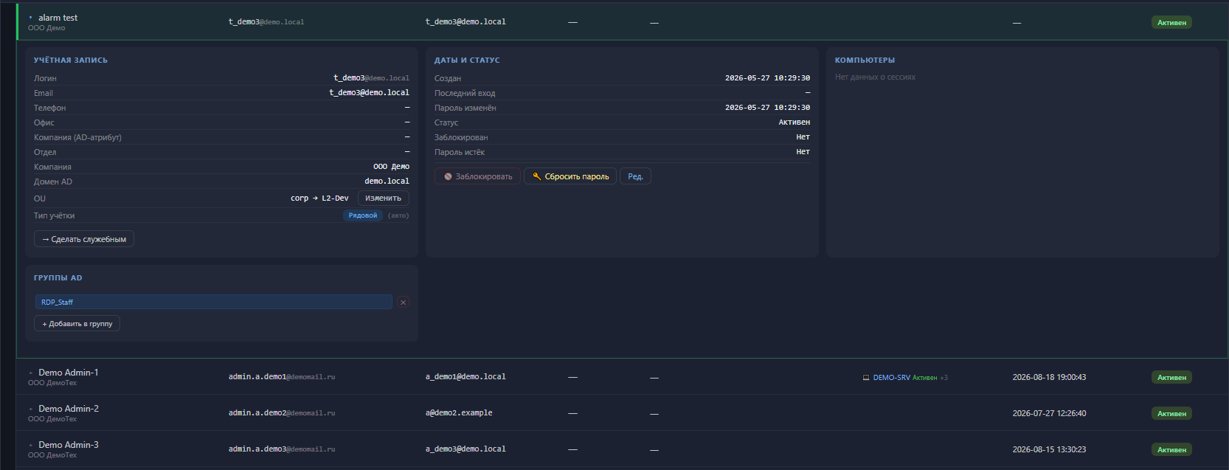Click the date 2026-08-15 13:30:23
Image resolution: width=1229 pixels, height=470 pixels.
pyautogui.click(x=1049, y=449)
